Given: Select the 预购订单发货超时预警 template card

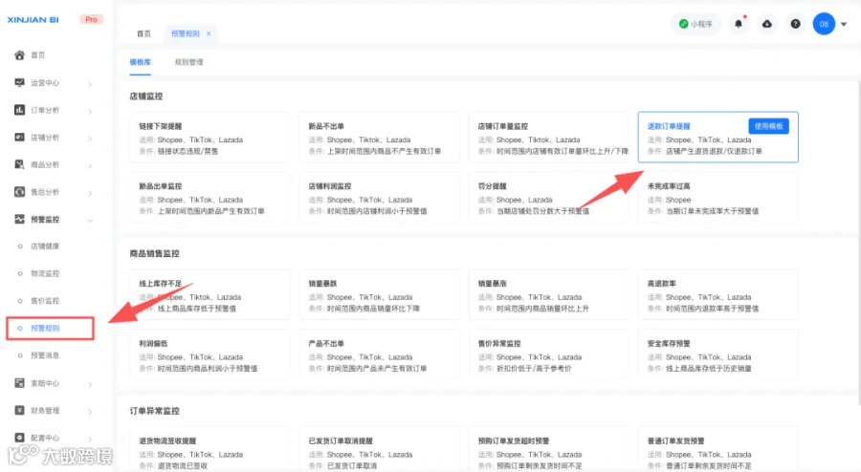Looking at the screenshot, I should 548,449.
